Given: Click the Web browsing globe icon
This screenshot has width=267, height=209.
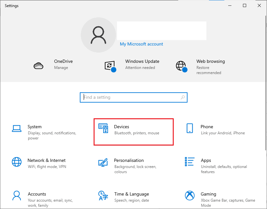Looking at the screenshot, I should tap(181, 66).
